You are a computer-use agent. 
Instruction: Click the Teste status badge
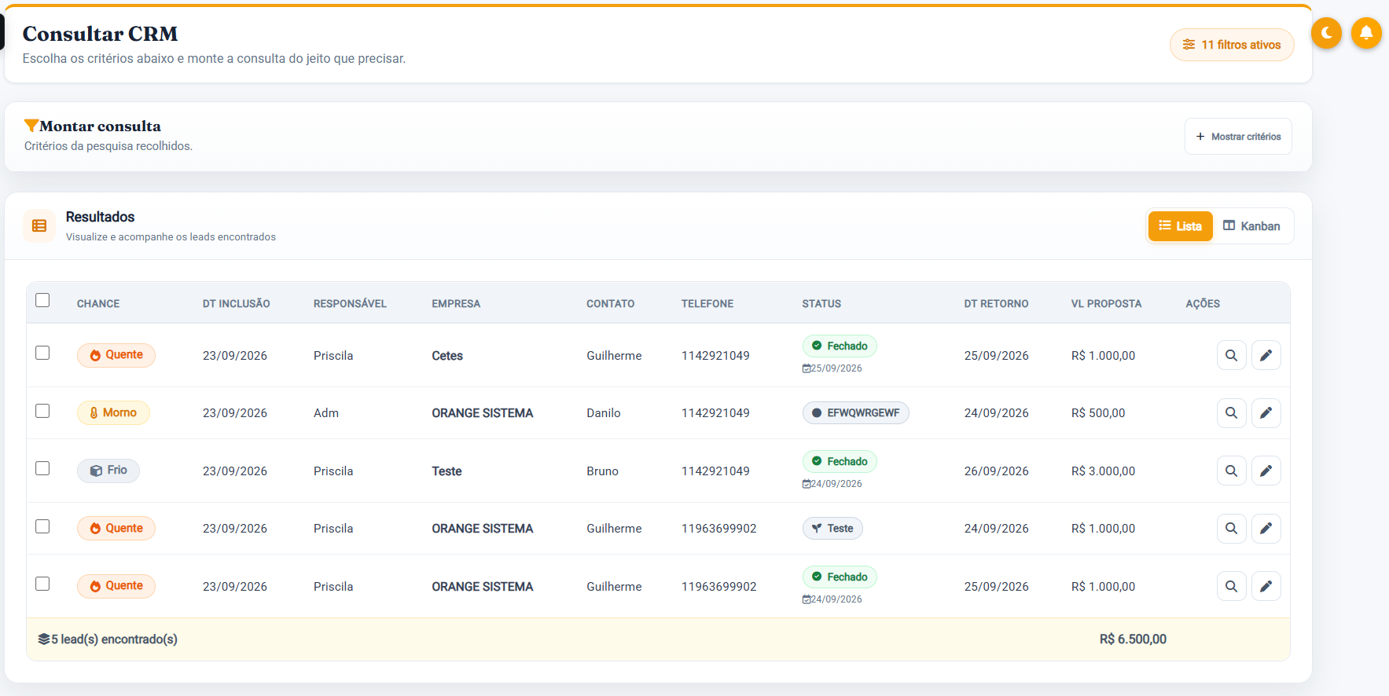pyautogui.click(x=832, y=528)
